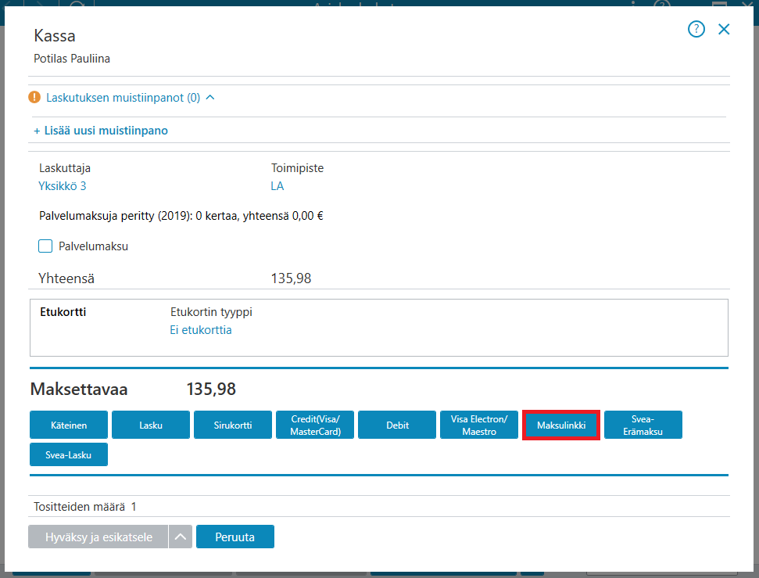
Task: Click the highlighted Maksulinkki button
Action: [561, 425]
